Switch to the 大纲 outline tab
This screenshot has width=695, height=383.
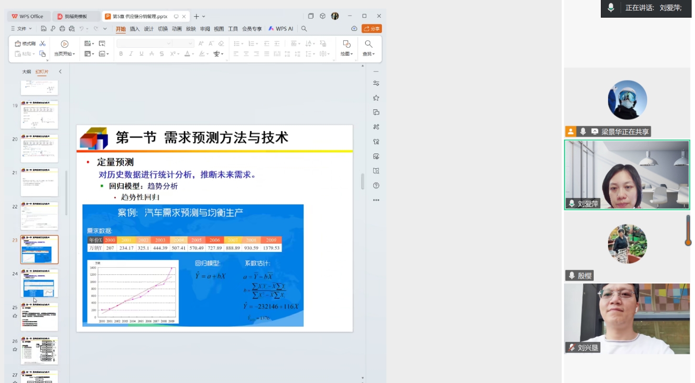coord(26,72)
